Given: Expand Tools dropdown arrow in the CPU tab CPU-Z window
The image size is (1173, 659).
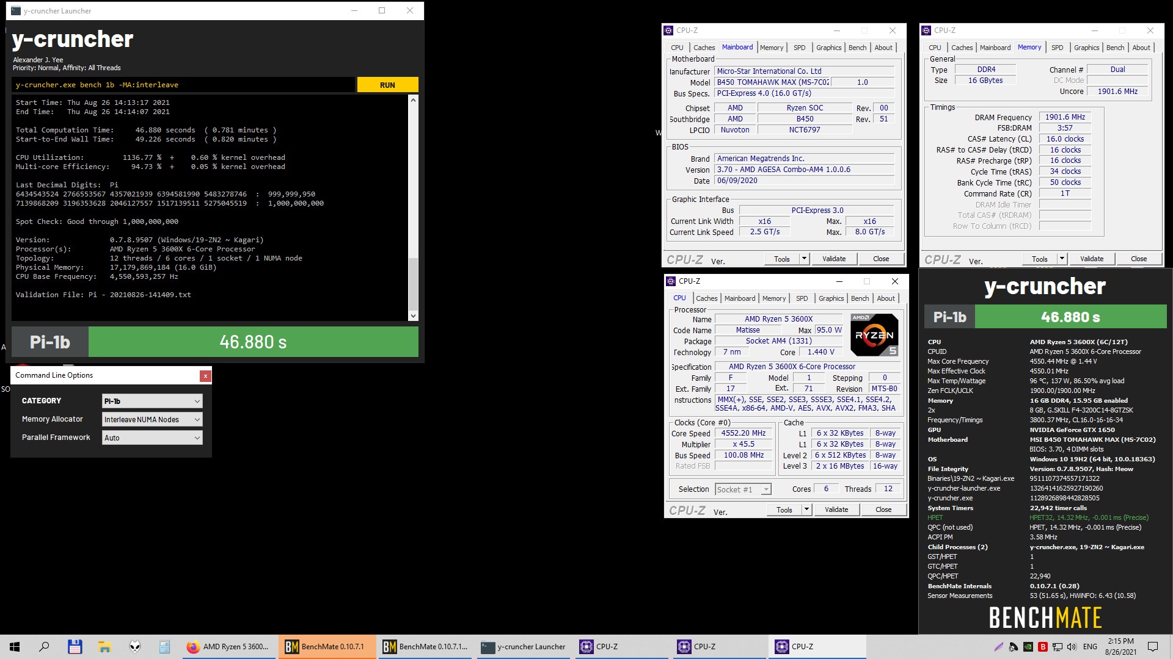Looking at the screenshot, I should pyautogui.click(x=806, y=510).
